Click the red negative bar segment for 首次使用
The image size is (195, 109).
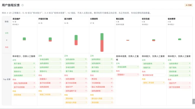point(76,42)
